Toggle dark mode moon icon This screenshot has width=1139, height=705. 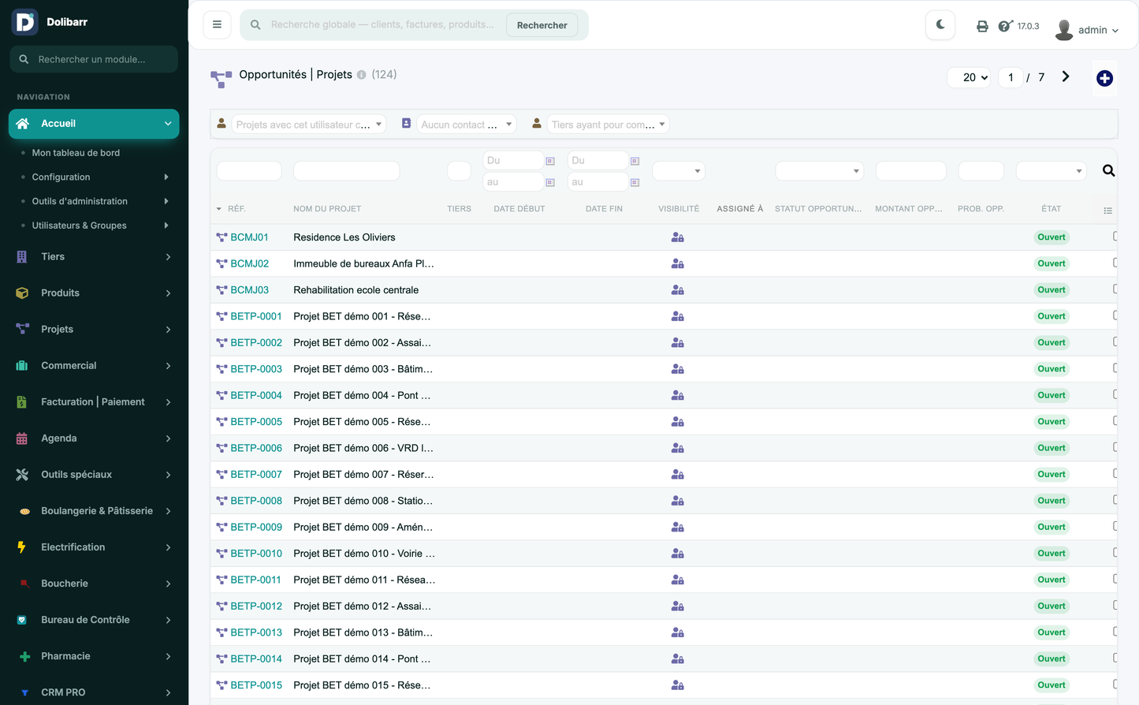(x=940, y=25)
